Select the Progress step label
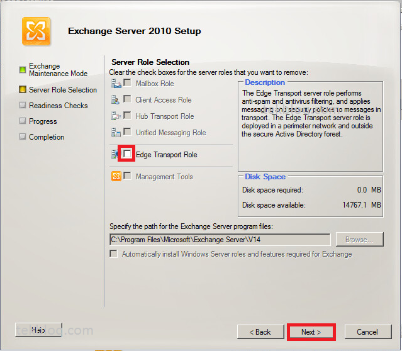The image size is (402, 351). (43, 121)
